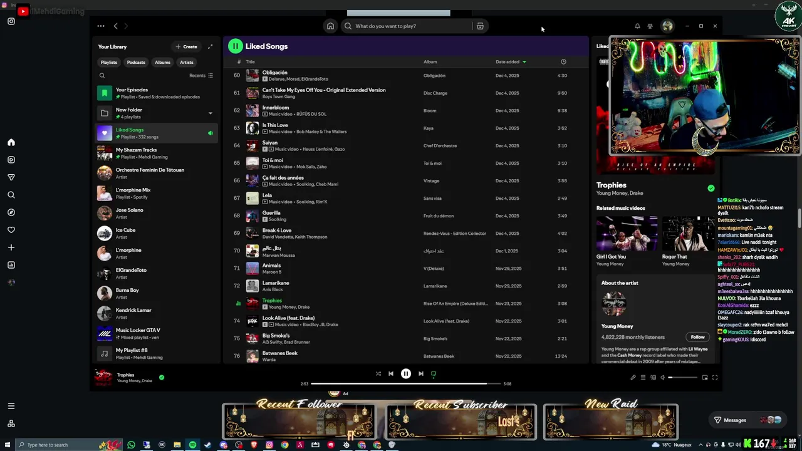The height and width of the screenshot is (451, 802).
Task: Open the profile avatar menu
Action: point(667,26)
